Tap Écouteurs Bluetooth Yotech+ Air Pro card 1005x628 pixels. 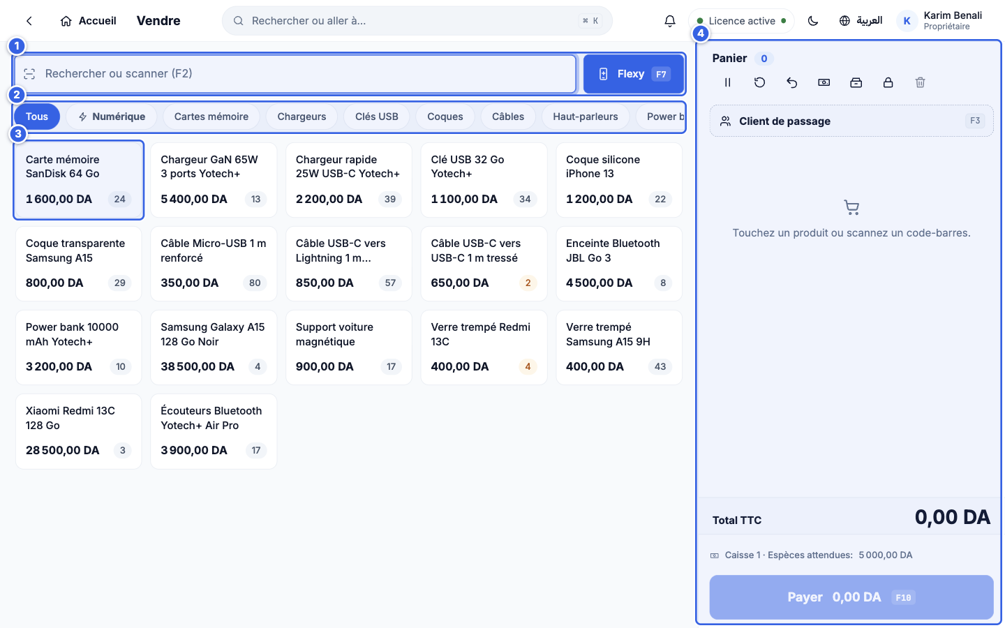(x=214, y=431)
